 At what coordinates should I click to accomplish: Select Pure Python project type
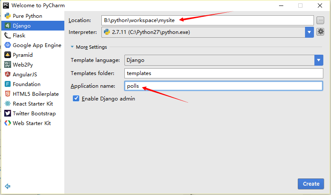[33, 16]
